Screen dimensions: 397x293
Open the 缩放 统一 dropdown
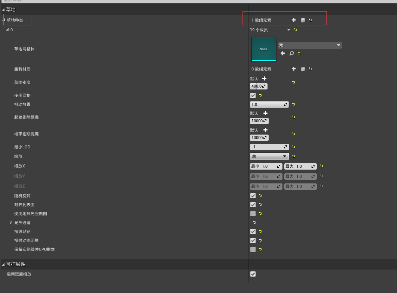(269, 156)
